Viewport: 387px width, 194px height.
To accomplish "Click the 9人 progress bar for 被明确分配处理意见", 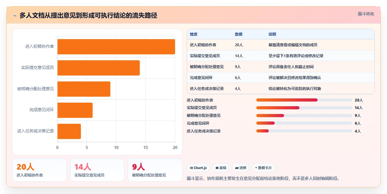I will [304, 116].
